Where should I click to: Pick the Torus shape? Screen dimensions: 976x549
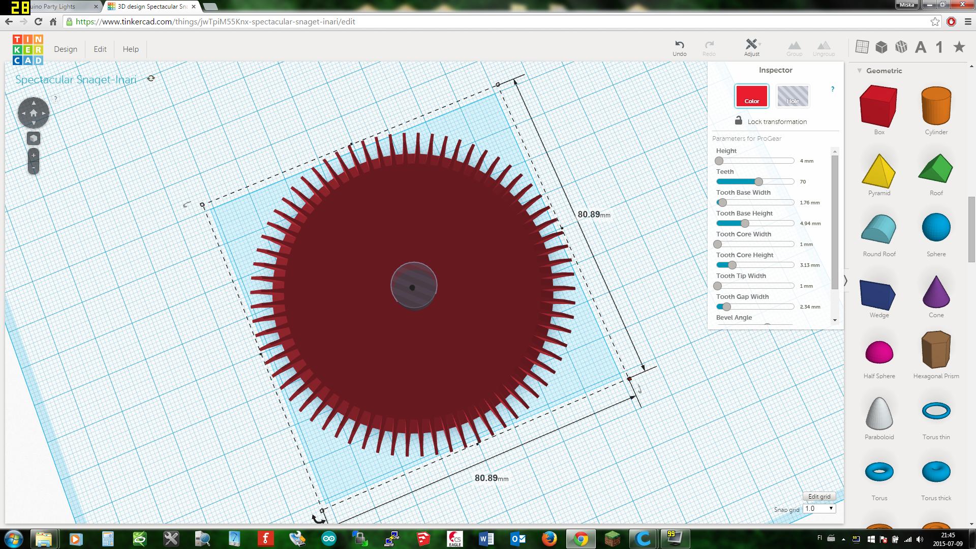879,472
